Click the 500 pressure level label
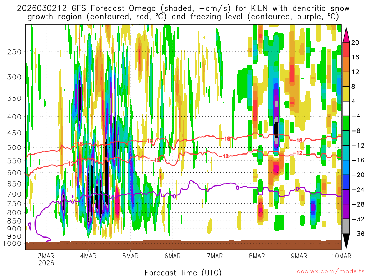Viewport: 368px width, 276px height. [14, 148]
